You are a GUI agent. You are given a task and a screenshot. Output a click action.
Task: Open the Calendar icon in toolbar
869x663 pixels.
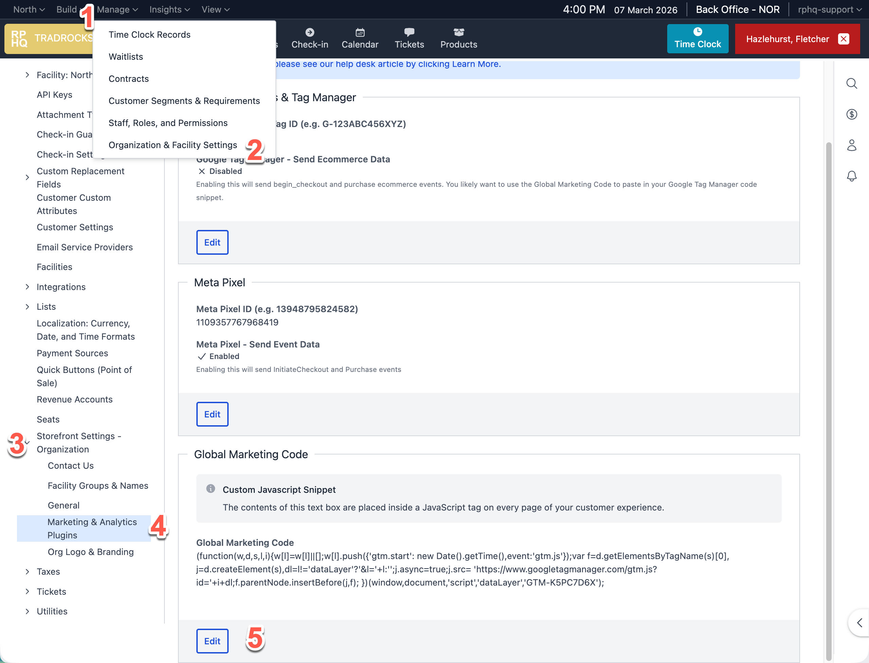[x=359, y=32]
